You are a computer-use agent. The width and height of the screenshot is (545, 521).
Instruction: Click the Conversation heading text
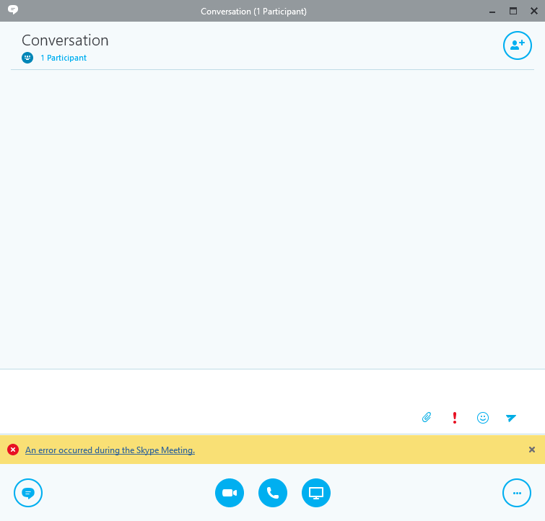[x=65, y=40]
